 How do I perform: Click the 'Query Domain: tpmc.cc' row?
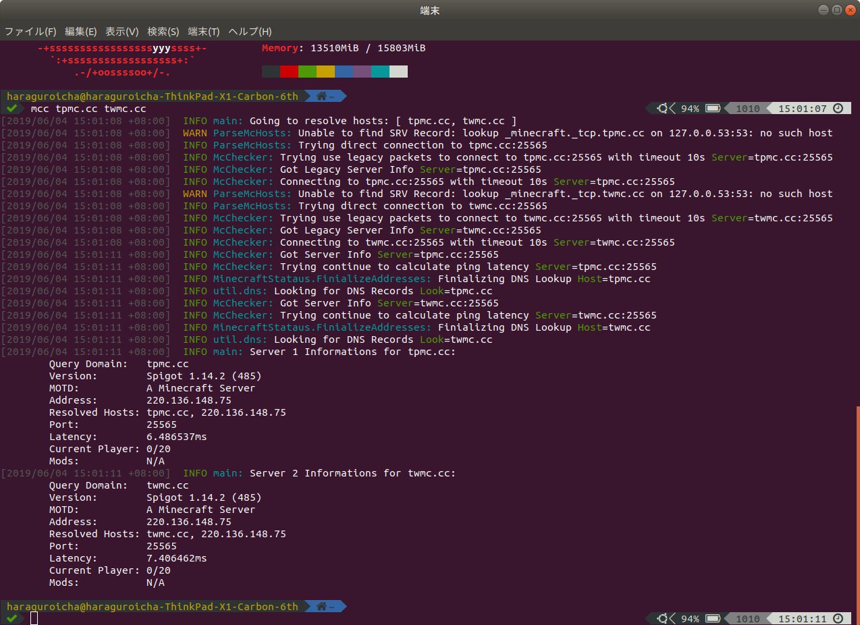119,364
